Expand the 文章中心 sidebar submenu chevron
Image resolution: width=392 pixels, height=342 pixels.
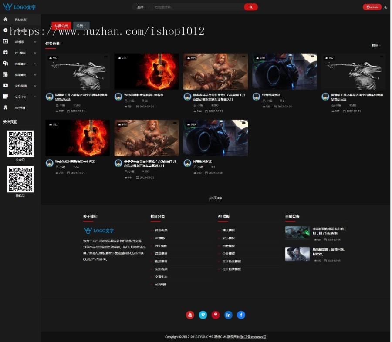coord(35,97)
